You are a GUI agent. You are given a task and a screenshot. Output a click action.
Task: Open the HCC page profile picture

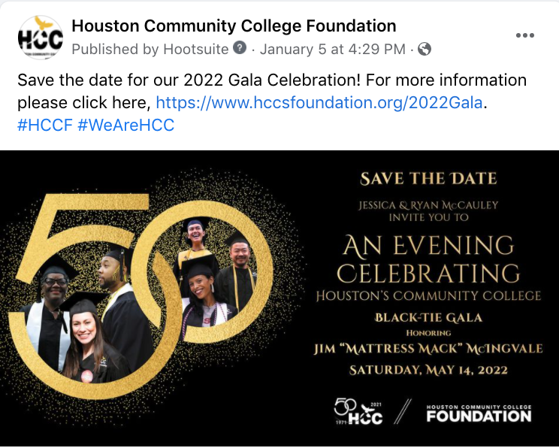(41, 38)
